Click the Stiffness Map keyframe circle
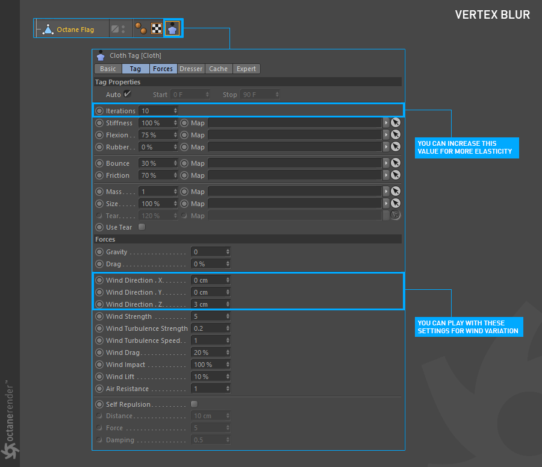 click(x=185, y=123)
